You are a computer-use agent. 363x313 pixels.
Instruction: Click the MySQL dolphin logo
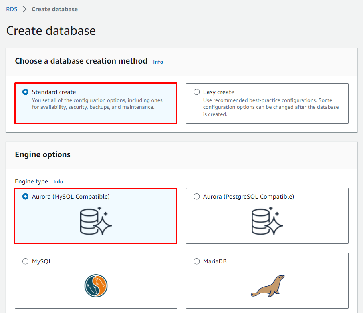pyautogui.click(x=96, y=285)
